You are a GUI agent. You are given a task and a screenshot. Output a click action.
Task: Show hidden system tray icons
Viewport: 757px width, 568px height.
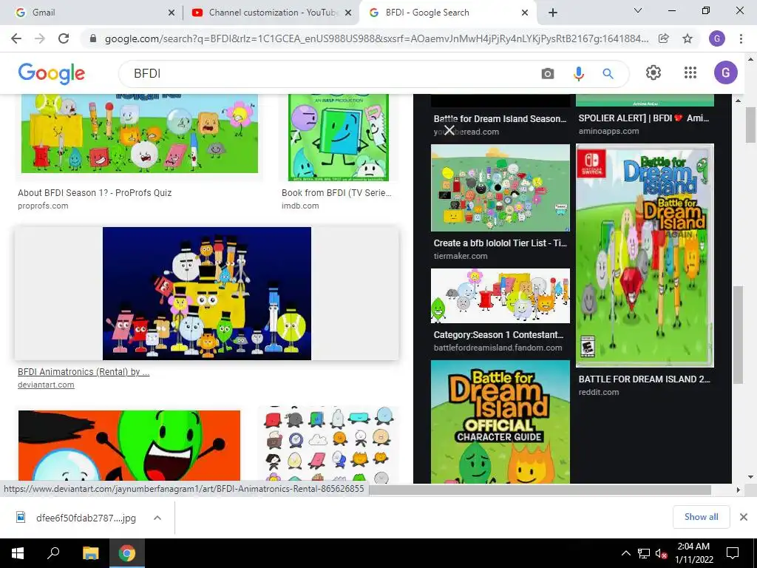(625, 553)
